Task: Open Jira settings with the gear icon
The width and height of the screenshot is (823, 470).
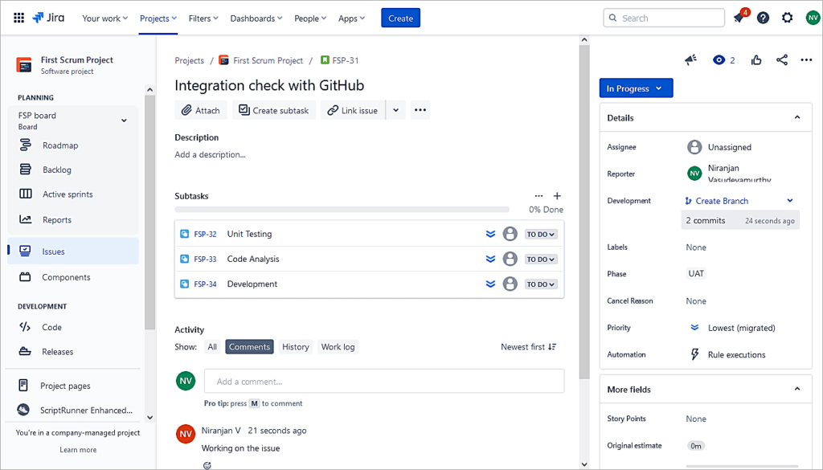Action: tap(787, 17)
